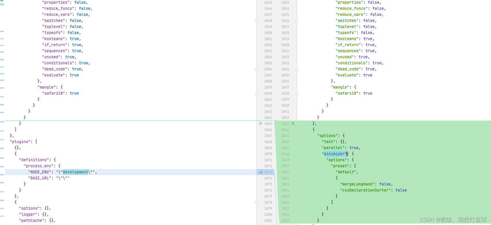Image resolution: width=491 pixels, height=225 pixels.
Task: Click "mangle" key in left pane
Action: pyautogui.click(x=47, y=87)
